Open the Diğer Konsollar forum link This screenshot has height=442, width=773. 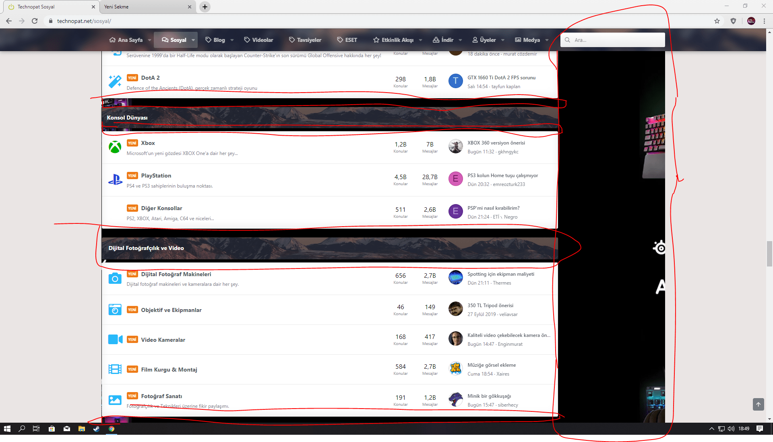pos(161,208)
